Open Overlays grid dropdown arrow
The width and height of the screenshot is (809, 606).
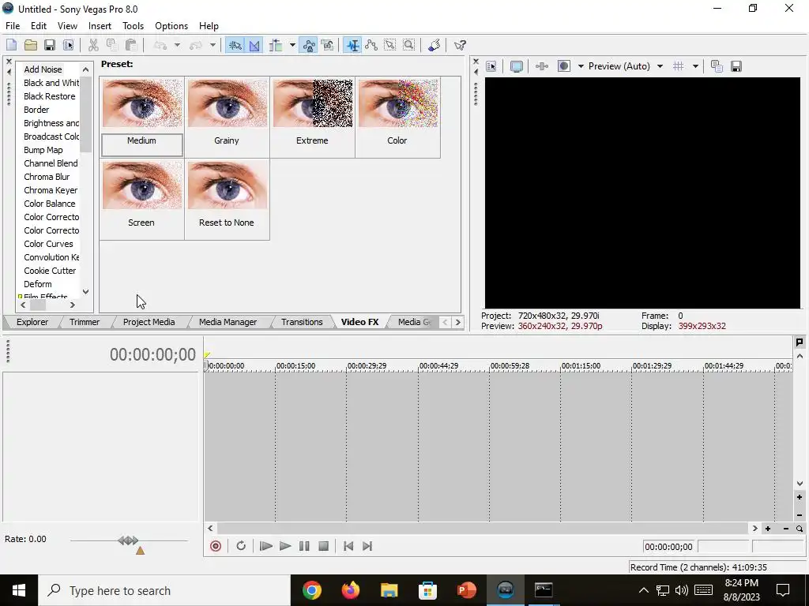point(695,66)
